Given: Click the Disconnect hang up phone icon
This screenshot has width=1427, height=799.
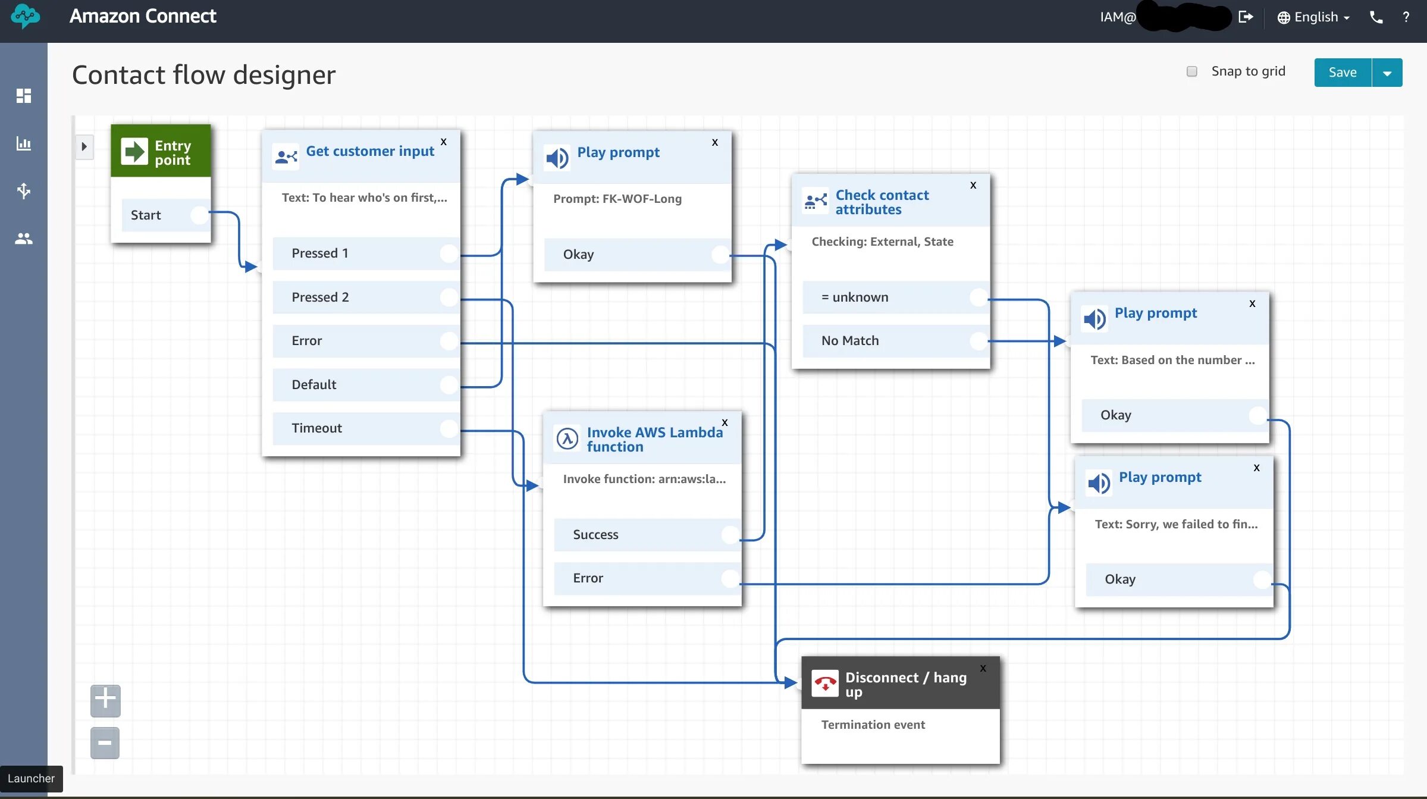Looking at the screenshot, I should tap(825, 684).
